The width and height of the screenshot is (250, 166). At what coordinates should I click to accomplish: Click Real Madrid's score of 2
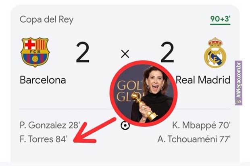click(167, 52)
